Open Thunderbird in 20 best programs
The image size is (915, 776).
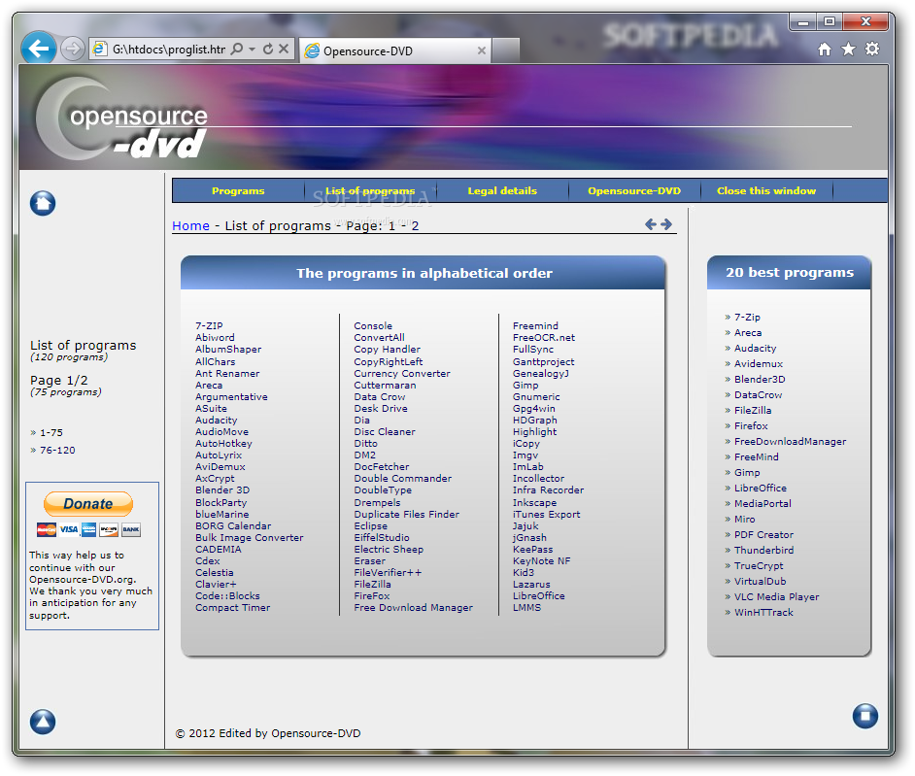pos(763,550)
